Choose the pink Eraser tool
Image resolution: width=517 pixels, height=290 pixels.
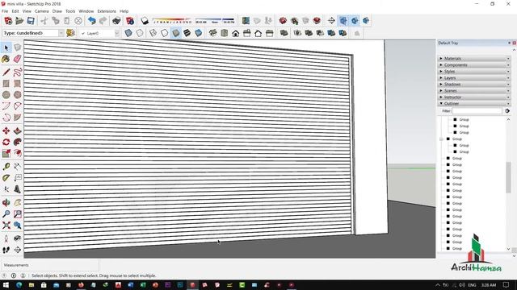[18, 59]
